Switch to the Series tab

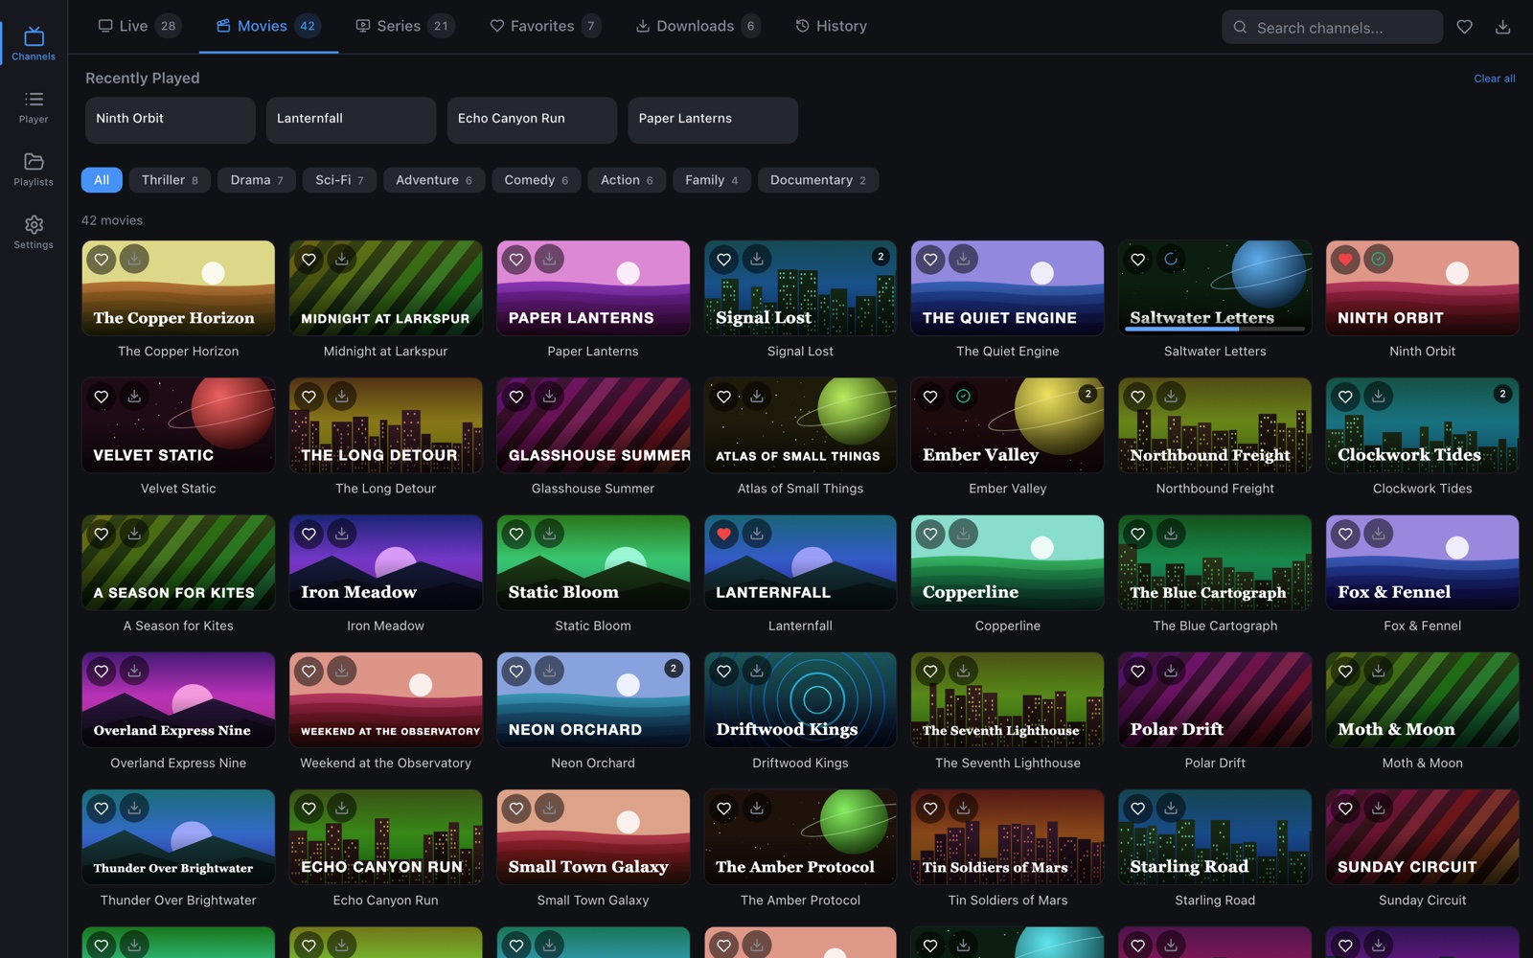pyautogui.click(x=403, y=26)
